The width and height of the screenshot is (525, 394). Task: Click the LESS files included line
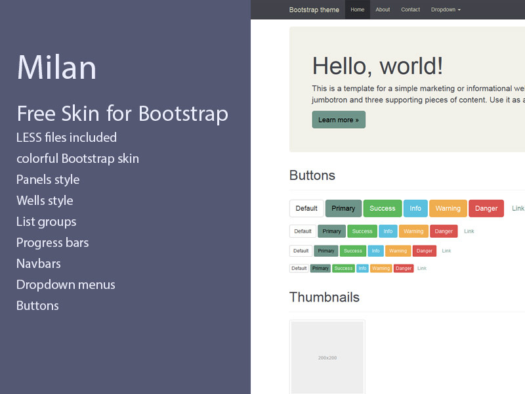[67, 137]
